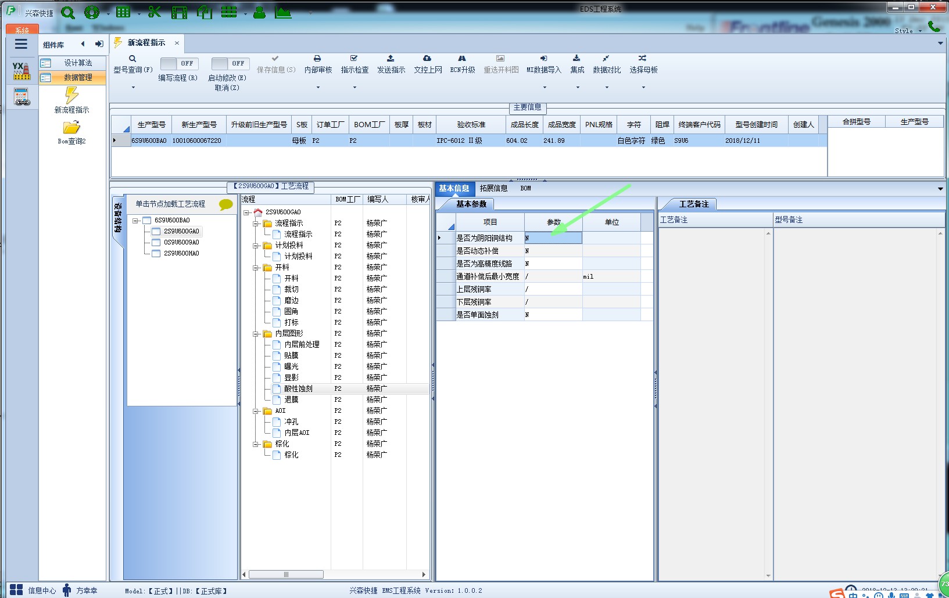Open the green table grid icon
The image size is (949, 598).
(123, 12)
